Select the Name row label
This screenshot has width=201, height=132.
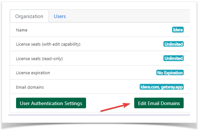tap(22, 30)
